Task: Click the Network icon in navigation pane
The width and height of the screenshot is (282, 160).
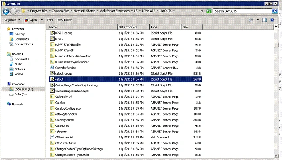Action: [8, 104]
